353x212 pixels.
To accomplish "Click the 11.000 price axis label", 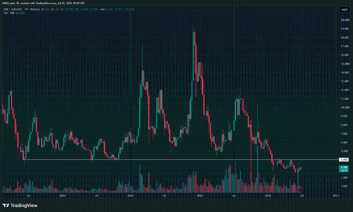I will (x=345, y=99).
